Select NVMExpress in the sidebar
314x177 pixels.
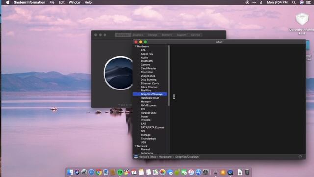[148, 105]
